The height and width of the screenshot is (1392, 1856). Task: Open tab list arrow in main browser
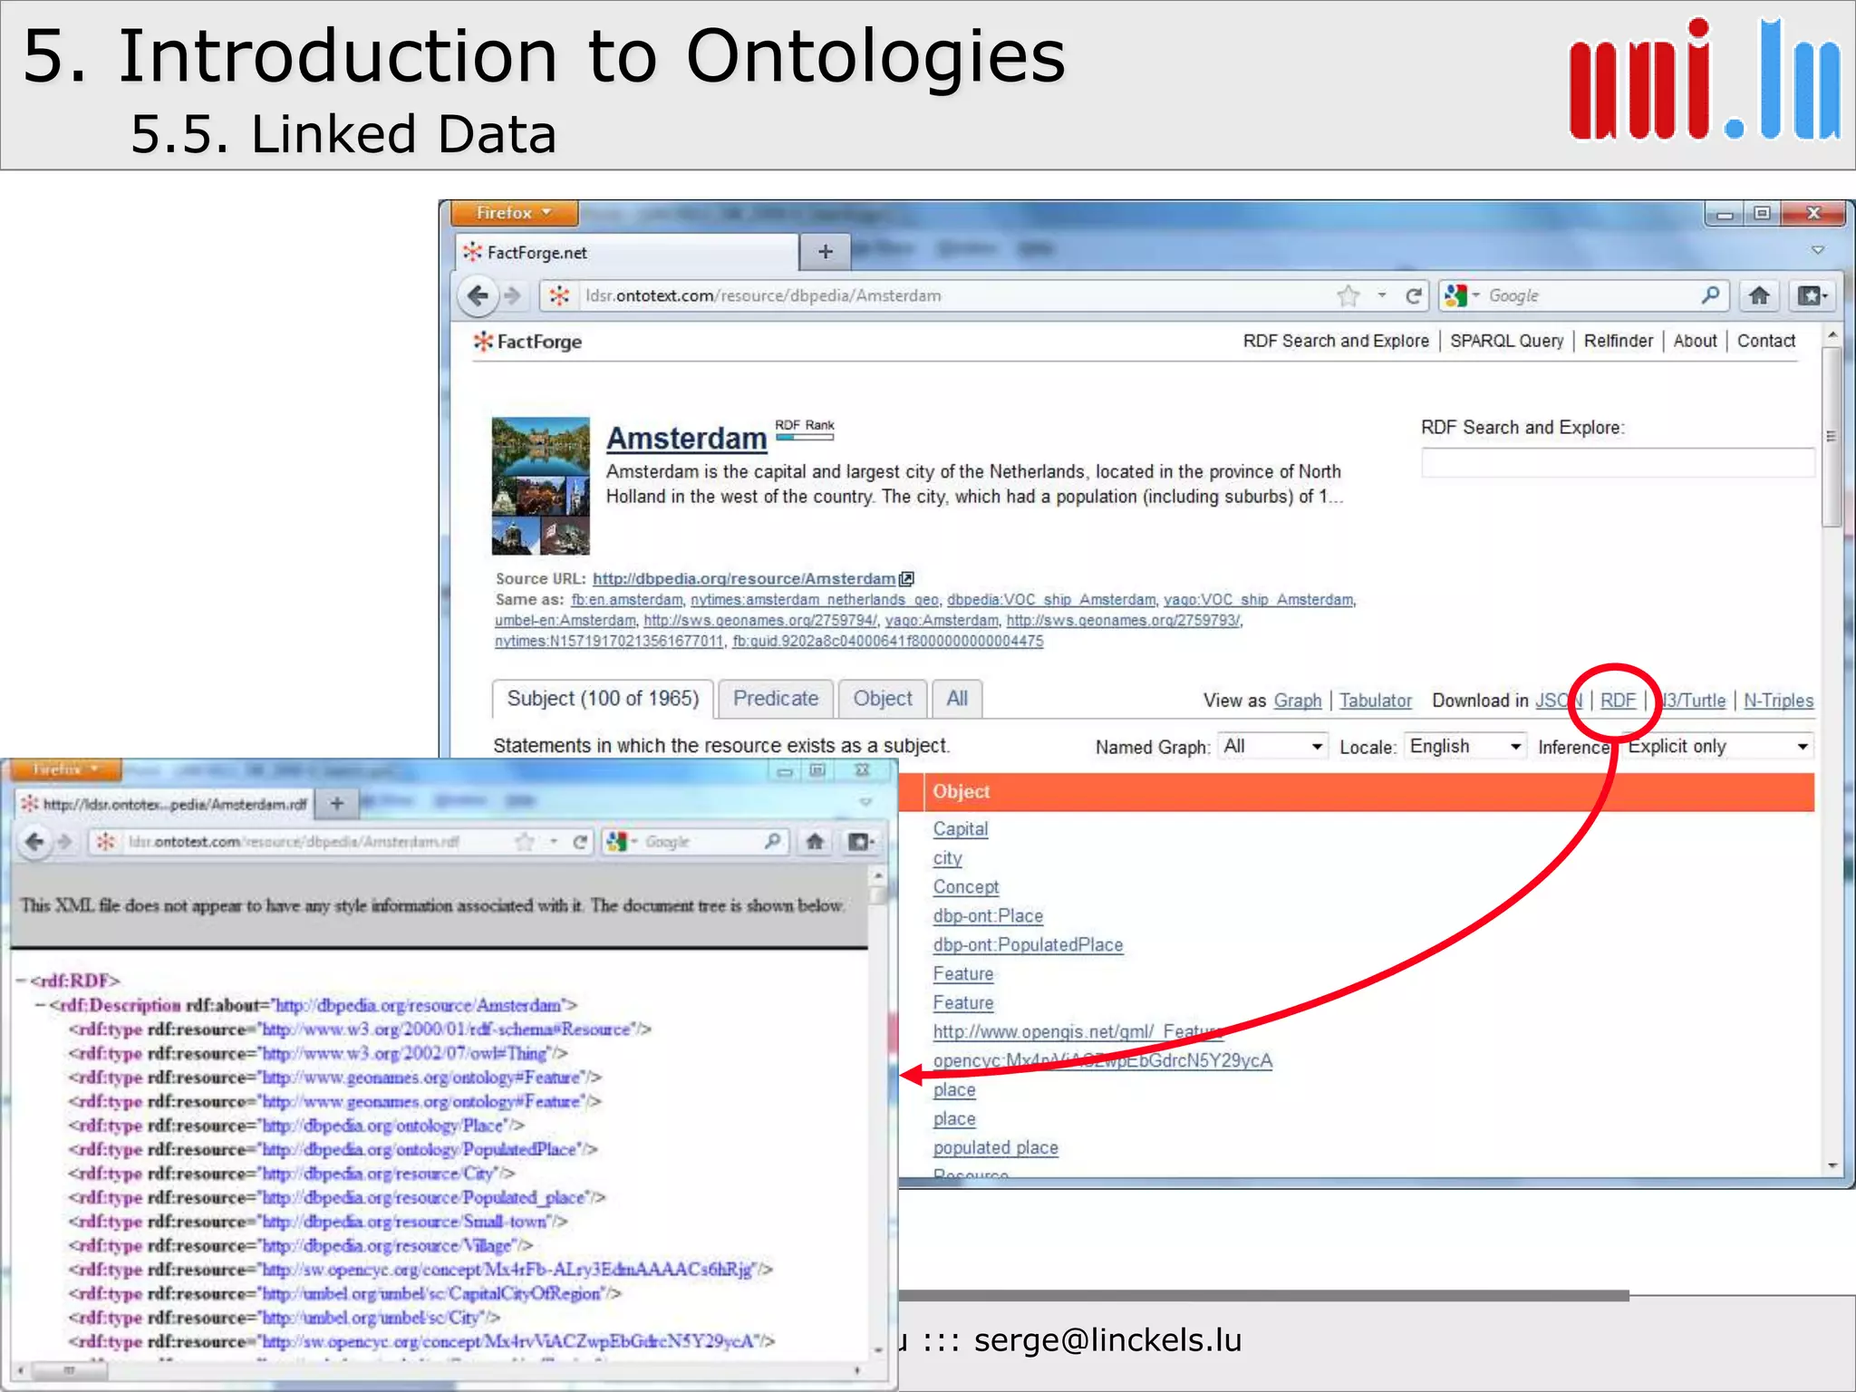coord(1817,250)
